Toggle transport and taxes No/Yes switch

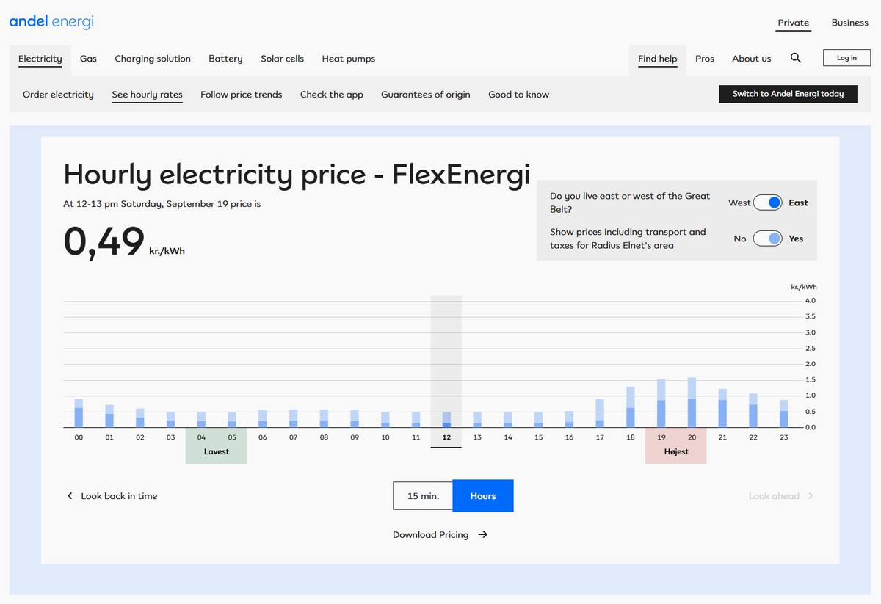click(768, 239)
